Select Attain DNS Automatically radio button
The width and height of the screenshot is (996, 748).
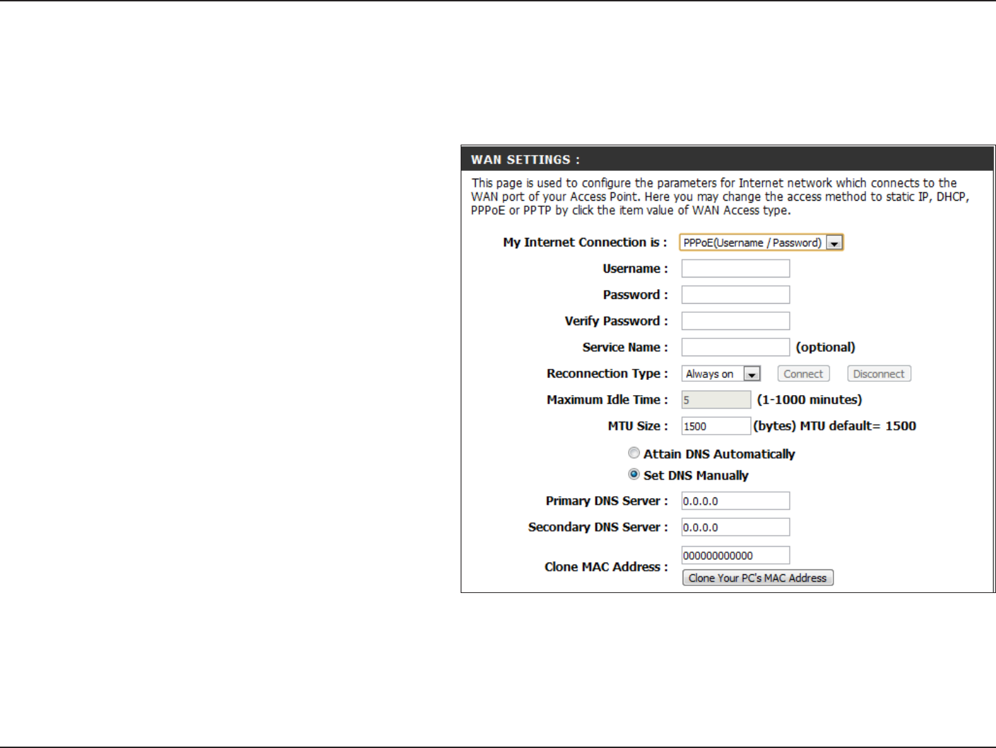[x=634, y=453]
